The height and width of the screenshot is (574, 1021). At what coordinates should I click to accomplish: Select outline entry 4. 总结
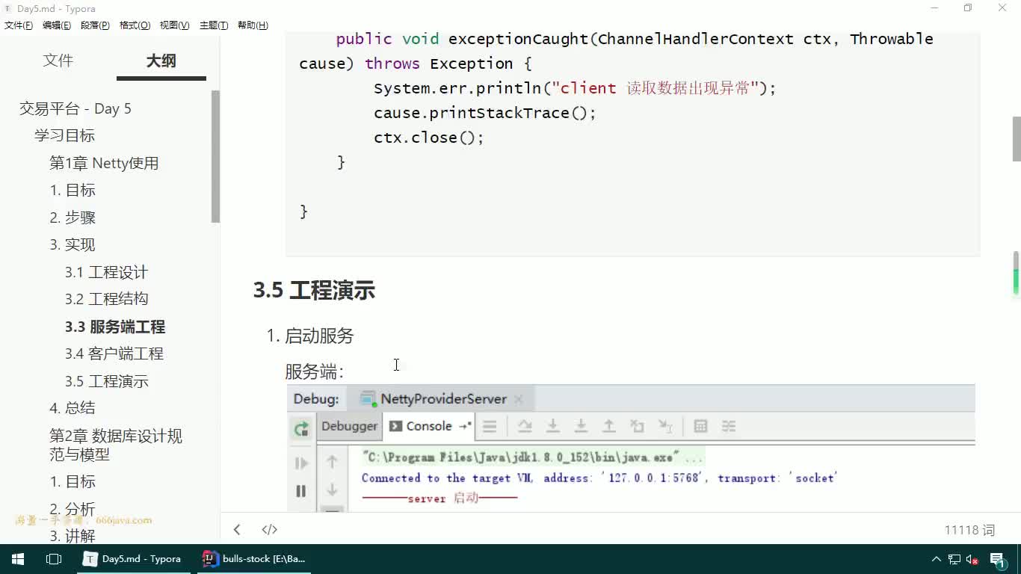[x=73, y=407]
